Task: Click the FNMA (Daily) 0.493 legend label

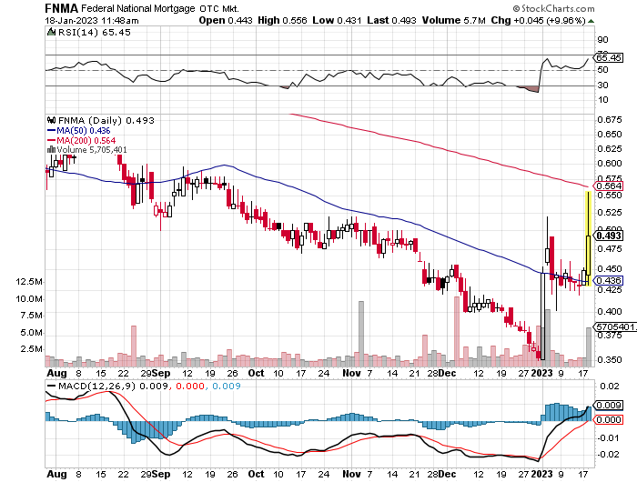Action: [106, 120]
